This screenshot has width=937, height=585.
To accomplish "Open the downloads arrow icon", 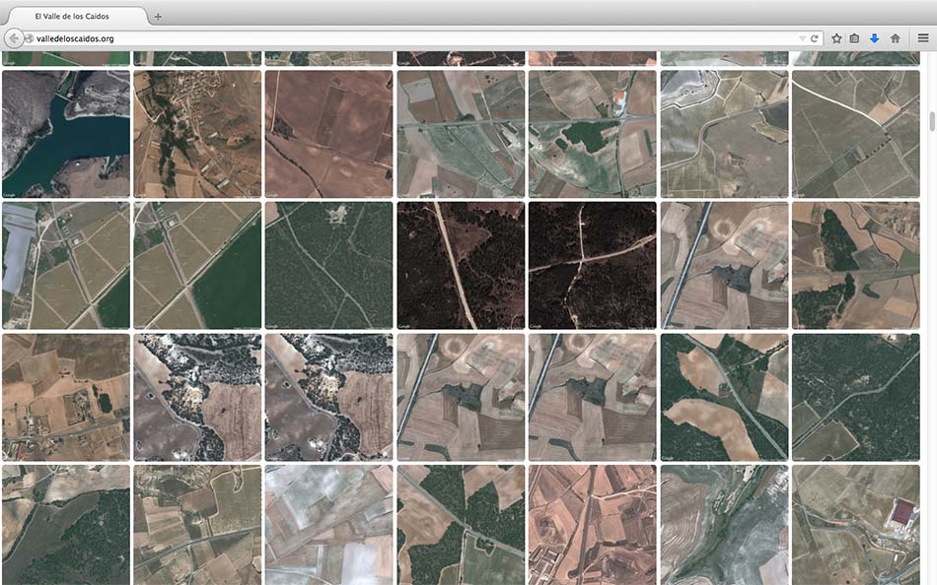I will [x=874, y=38].
